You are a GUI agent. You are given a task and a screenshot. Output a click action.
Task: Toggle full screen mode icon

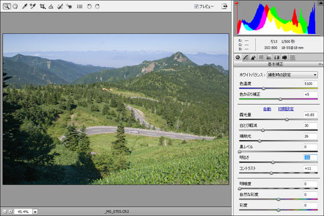click(224, 6)
